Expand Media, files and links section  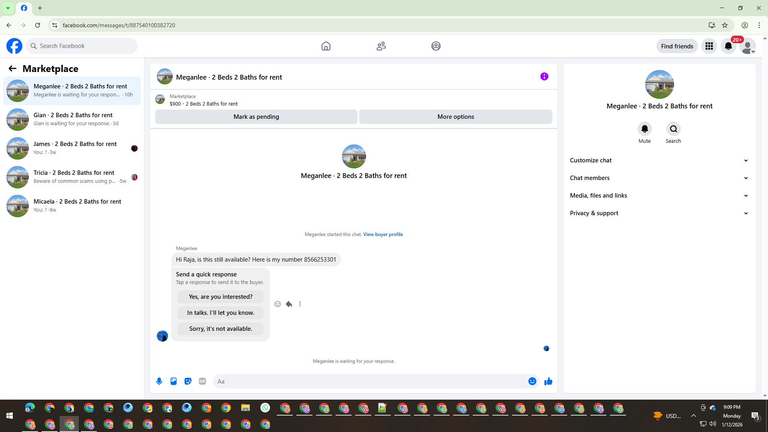click(x=659, y=196)
